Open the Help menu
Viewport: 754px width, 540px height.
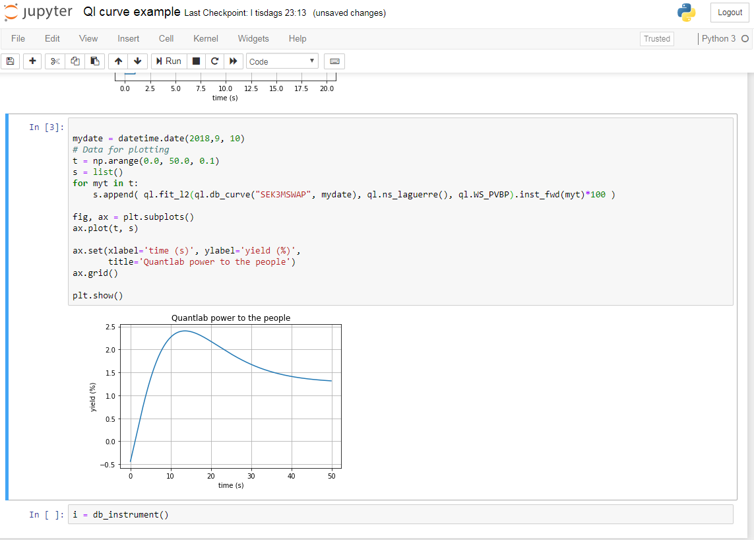pyautogui.click(x=298, y=38)
